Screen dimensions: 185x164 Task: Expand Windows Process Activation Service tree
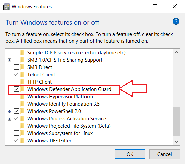(x=9, y=119)
